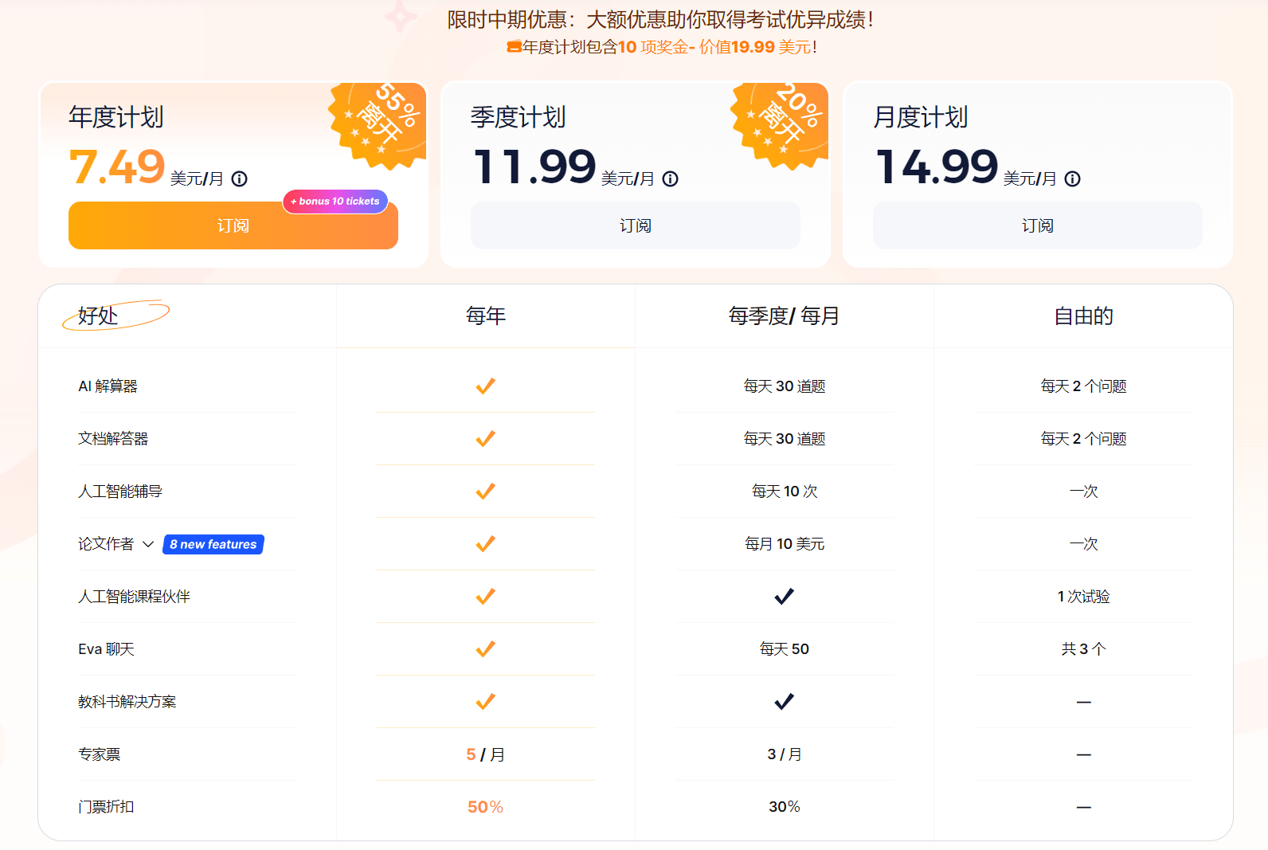The width and height of the screenshot is (1268, 850).
Task: Click quarterly checkmark for 教科书解决方案
Action: [784, 702]
